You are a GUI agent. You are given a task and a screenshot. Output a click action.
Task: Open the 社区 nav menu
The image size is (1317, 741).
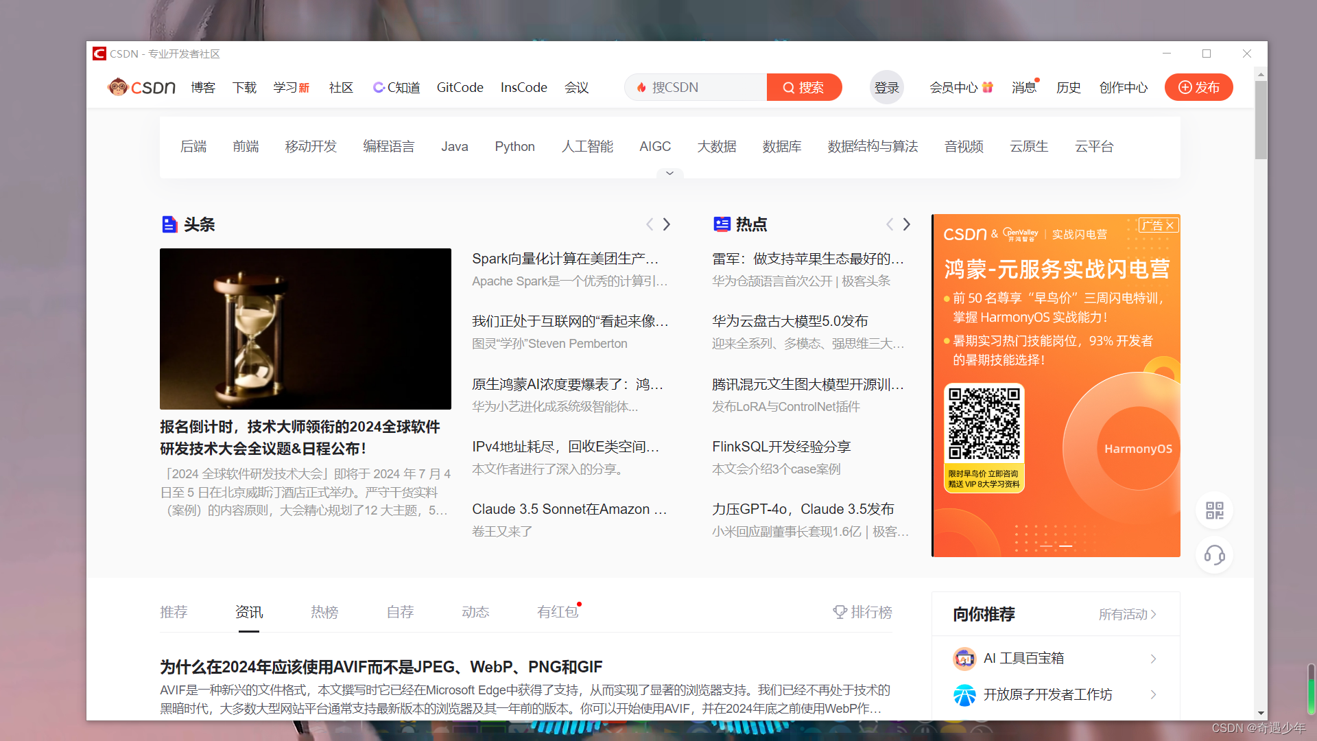click(x=341, y=87)
